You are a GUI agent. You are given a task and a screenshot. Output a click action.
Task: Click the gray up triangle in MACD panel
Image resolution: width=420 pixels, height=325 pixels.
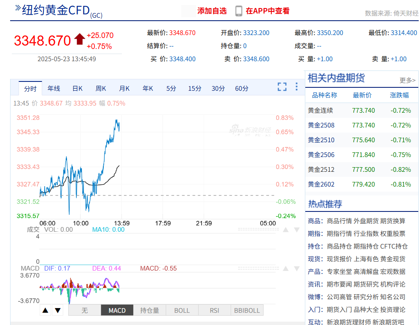click(x=286, y=268)
